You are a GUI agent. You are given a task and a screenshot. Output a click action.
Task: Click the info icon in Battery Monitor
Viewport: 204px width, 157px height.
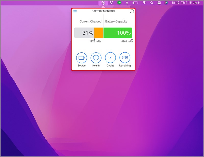pyautogui.click(x=132, y=11)
